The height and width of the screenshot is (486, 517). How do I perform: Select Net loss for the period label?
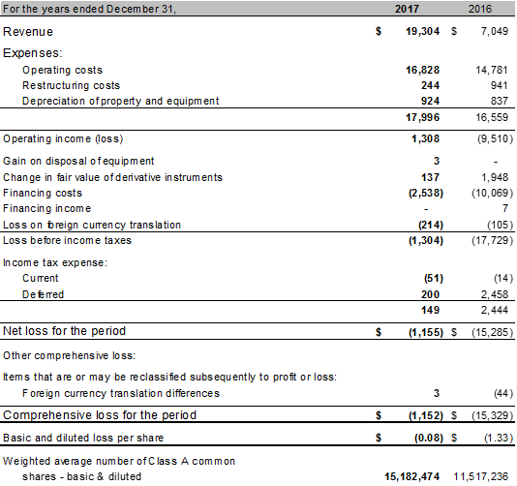coord(64,331)
